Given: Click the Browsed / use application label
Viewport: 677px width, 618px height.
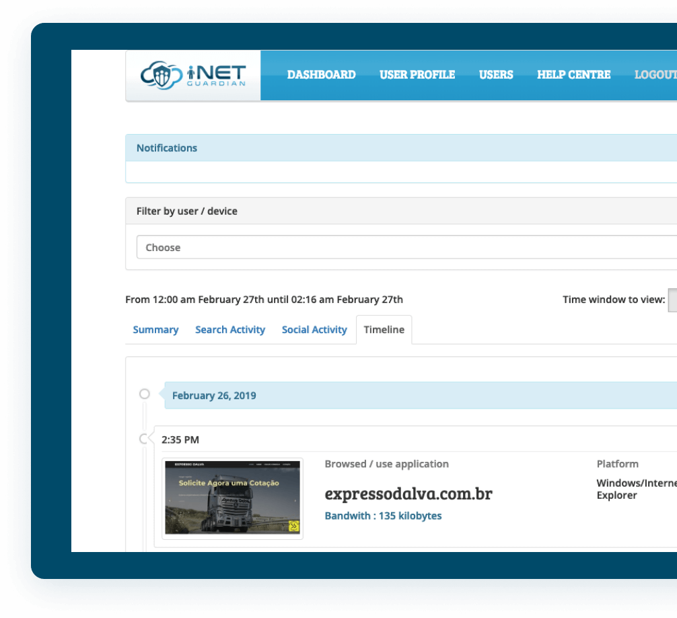Looking at the screenshot, I should (x=386, y=465).
